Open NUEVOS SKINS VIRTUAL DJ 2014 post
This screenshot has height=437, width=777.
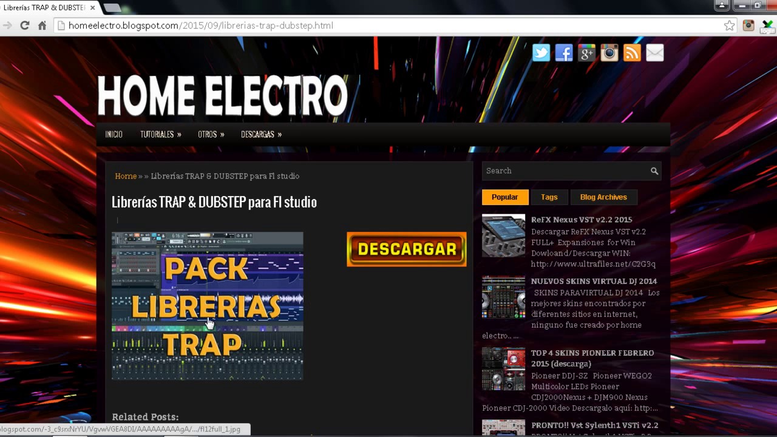(x=594, y=281)
